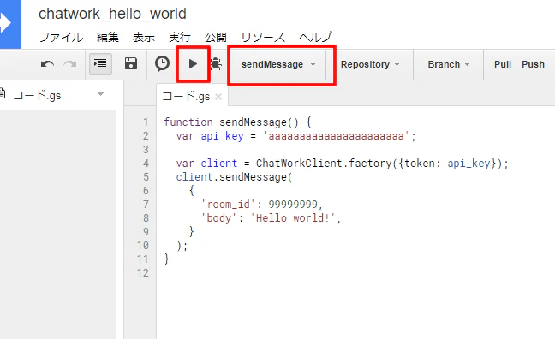Open the current project's triggers clock icon
This screenshot has height=339, width=555.
(x=162, y=64)
